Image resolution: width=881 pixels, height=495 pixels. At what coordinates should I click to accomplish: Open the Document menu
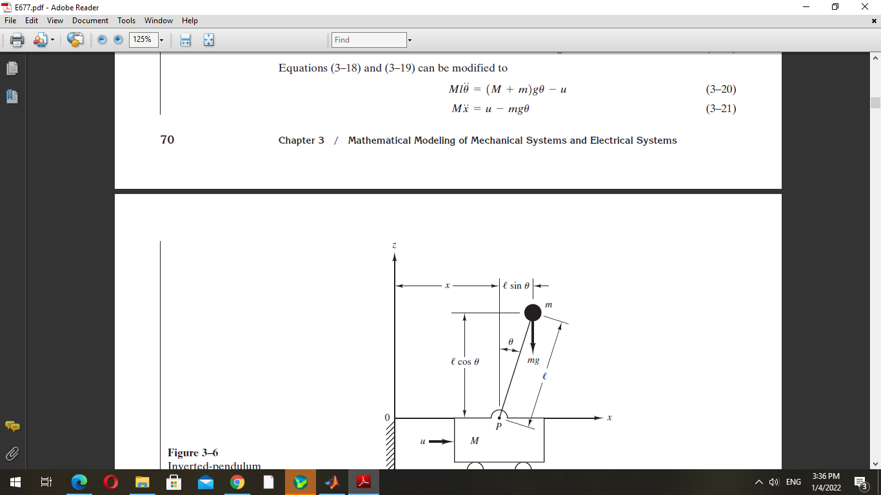pos(90,20)
